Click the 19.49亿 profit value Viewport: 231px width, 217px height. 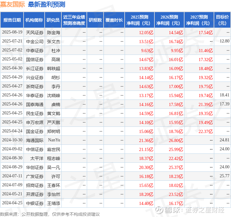point(206,122)
